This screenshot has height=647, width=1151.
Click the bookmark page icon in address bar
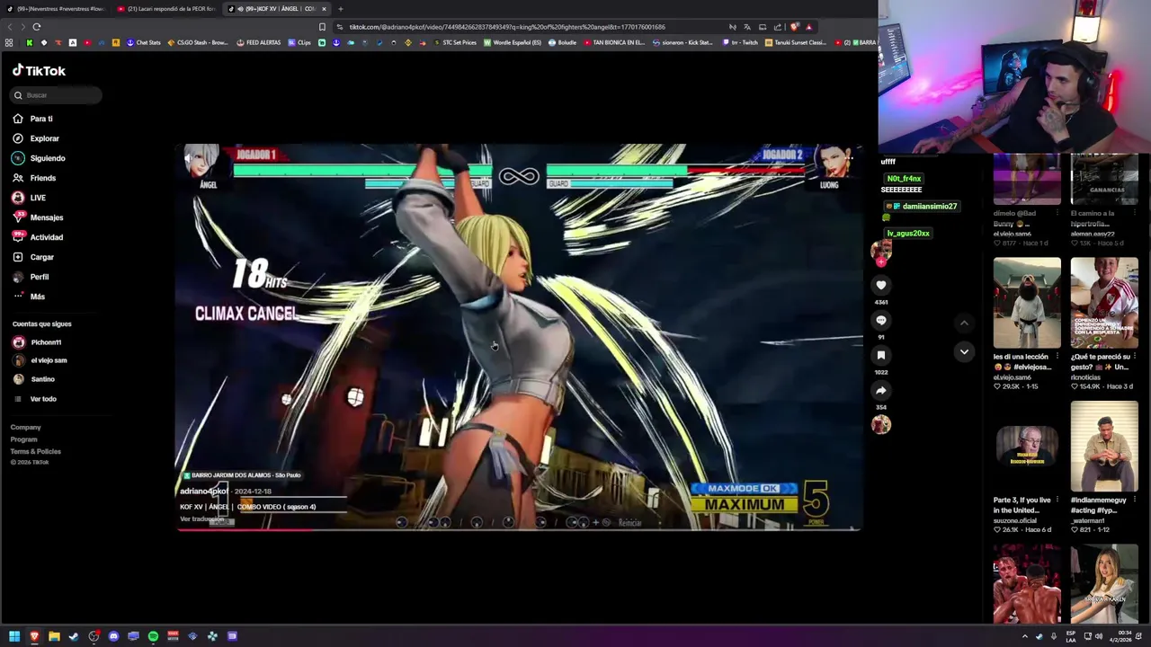322,27
